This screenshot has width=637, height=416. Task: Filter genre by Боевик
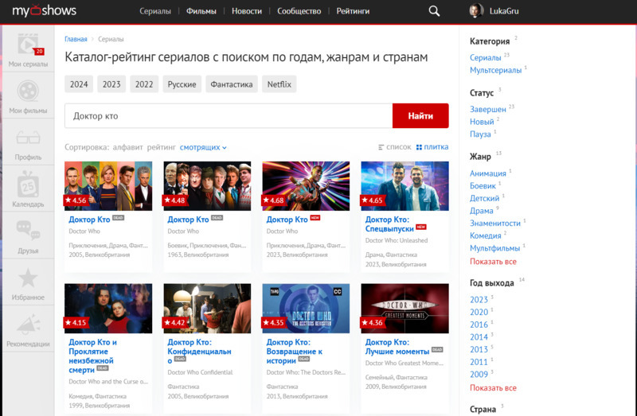483,186
